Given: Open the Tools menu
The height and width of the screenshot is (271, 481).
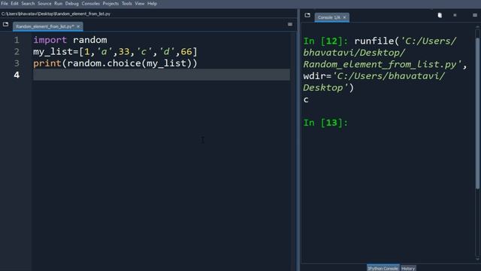Looking at the screenshot, I should 127,4.
